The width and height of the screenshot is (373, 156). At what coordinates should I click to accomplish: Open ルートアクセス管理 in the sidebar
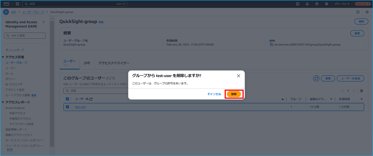pos(17,95)
